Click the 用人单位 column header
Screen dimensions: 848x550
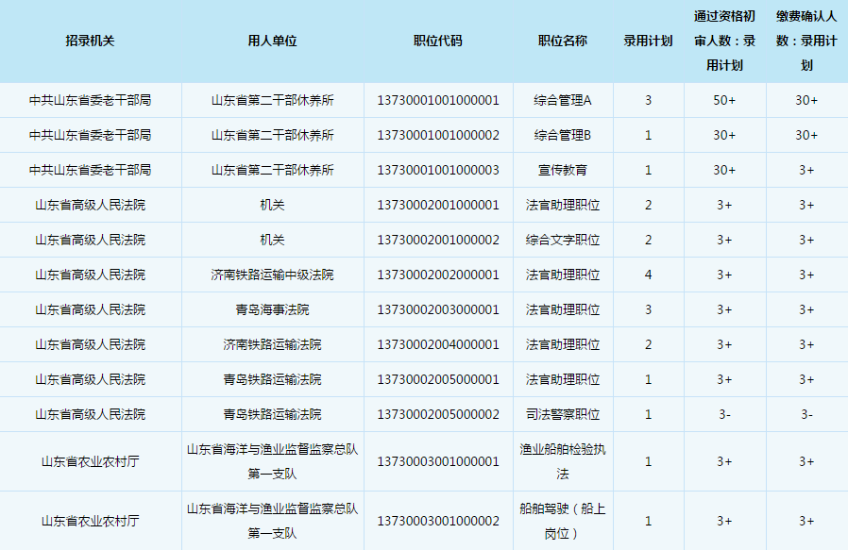(x=273, y=42)
